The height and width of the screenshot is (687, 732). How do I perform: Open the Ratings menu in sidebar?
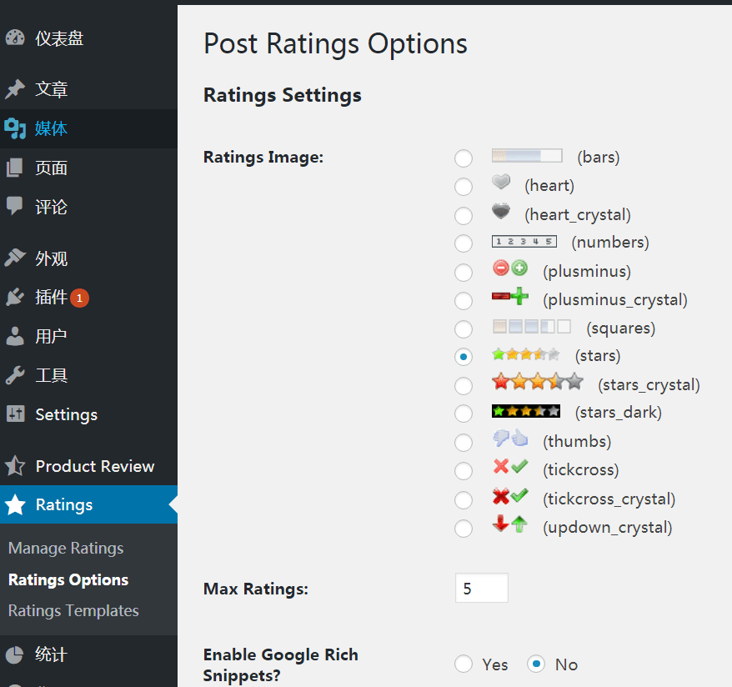click(64, 504)
